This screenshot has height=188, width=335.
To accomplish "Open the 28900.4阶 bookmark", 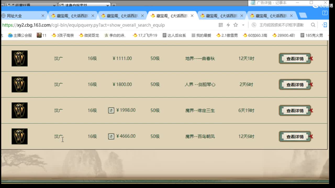I will [x=284, y=35].
